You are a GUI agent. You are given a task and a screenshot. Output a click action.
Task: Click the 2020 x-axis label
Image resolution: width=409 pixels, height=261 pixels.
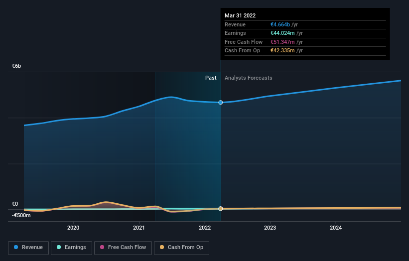73,228
